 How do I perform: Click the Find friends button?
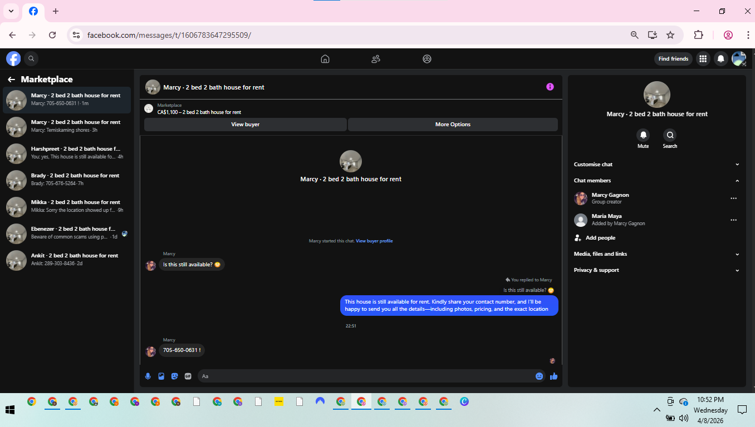(x=673, y=59)
